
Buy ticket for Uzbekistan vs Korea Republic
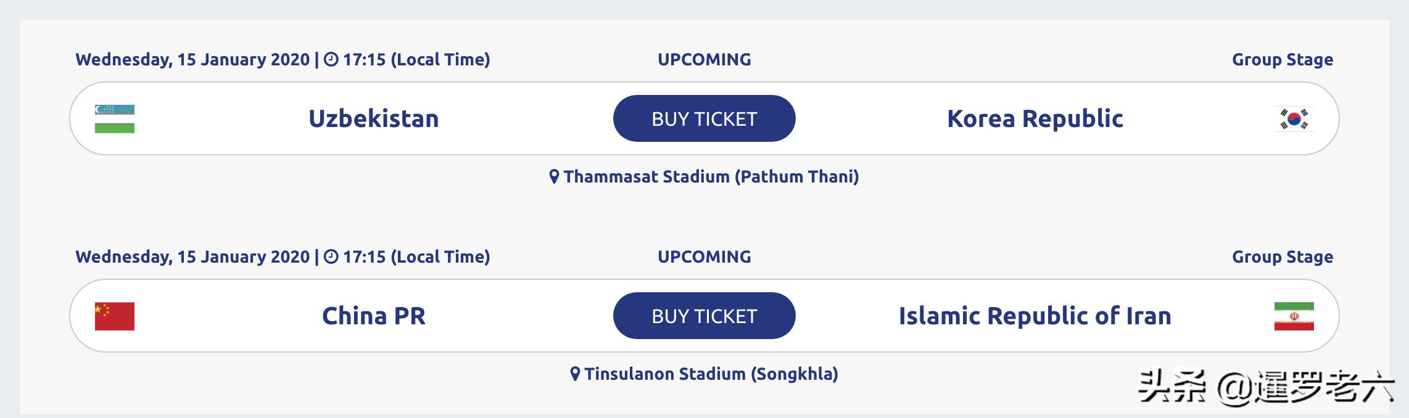704,118
